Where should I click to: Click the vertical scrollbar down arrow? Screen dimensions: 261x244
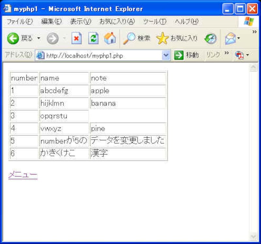tap(253, 236)
